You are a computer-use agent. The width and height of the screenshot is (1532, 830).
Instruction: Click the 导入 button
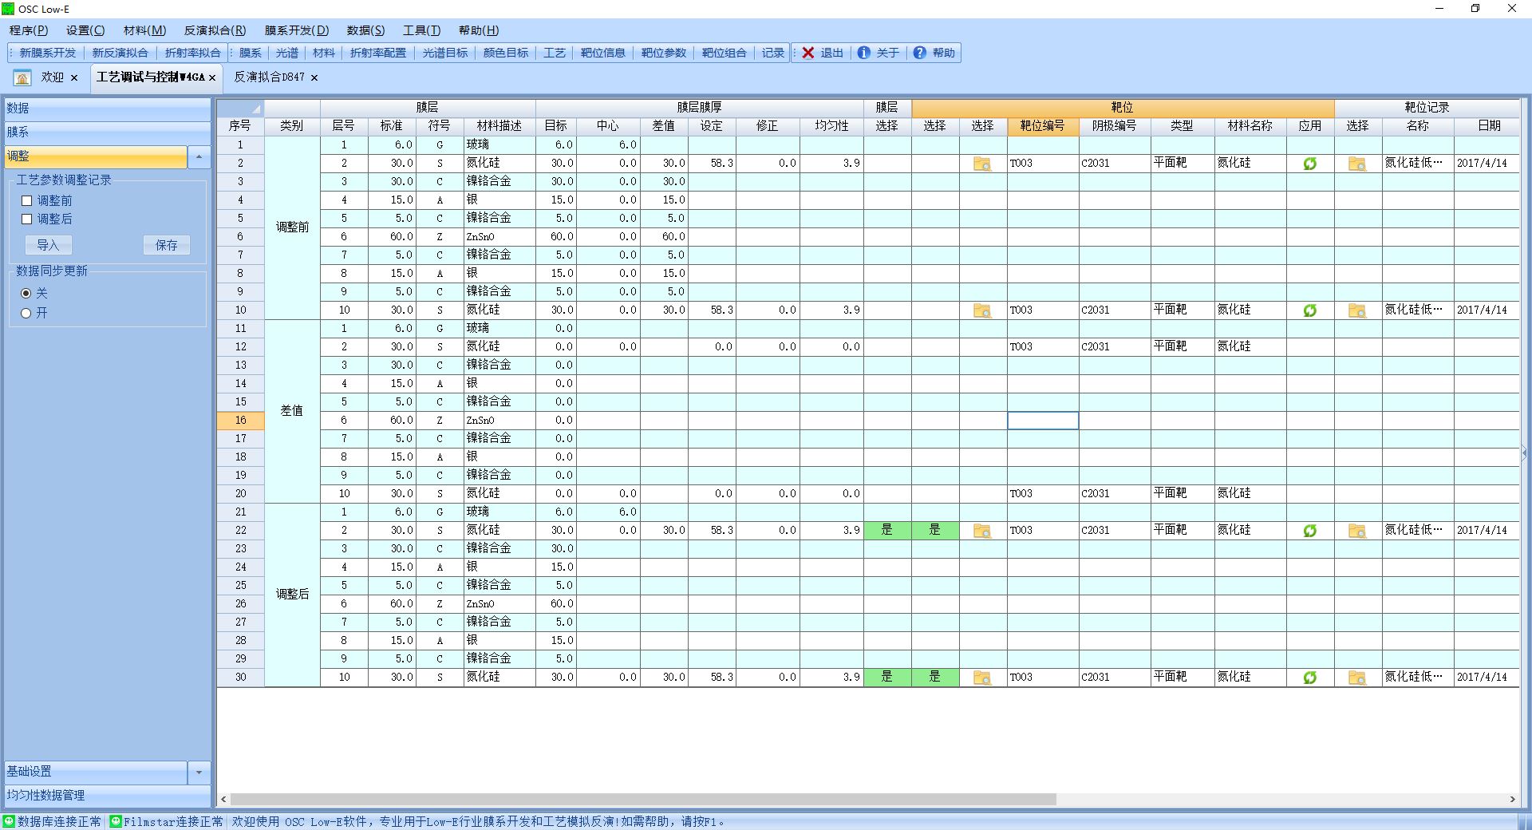[49, 245]
